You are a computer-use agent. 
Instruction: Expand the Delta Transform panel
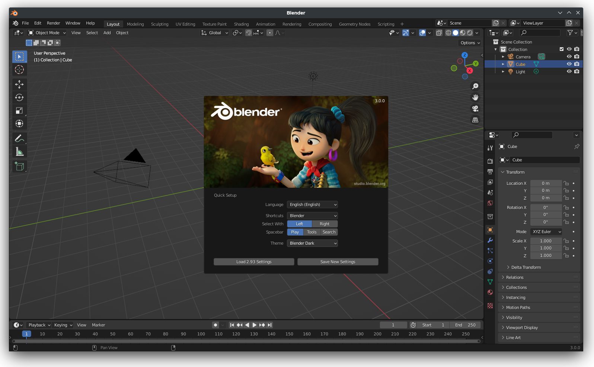pyautogui.click(x=526, y=267)
